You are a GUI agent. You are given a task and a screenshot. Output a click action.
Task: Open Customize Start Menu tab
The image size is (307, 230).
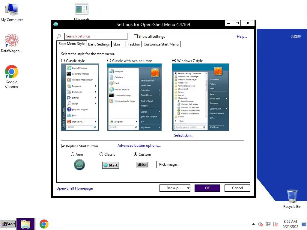click(161, 44)
